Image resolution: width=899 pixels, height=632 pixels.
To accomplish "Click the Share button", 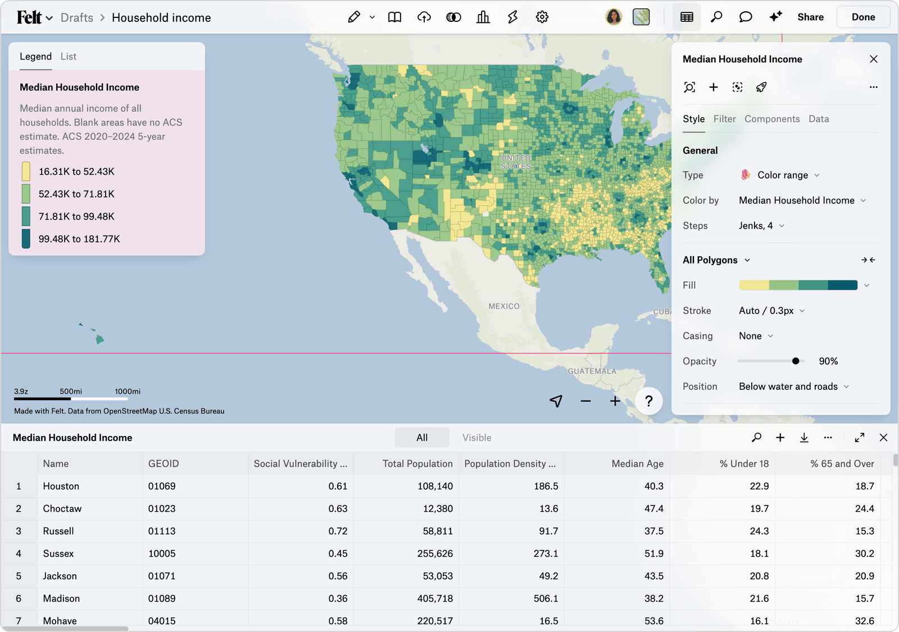I will (x=810, y=17).
